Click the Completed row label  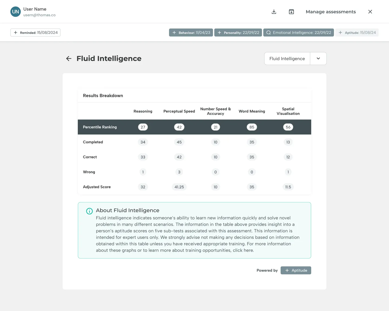tap(93, 142)
